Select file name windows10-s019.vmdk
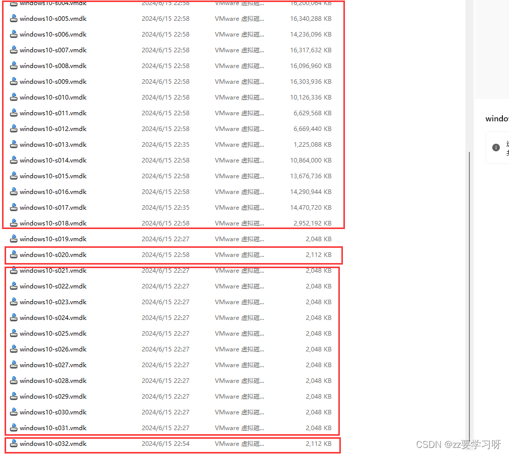 (53, 239)
